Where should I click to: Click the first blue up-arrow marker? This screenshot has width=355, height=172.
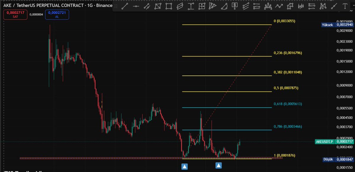[x=184, y=166]
